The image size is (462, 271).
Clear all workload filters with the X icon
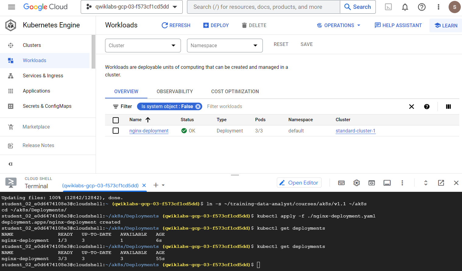[x=411, y=107]
